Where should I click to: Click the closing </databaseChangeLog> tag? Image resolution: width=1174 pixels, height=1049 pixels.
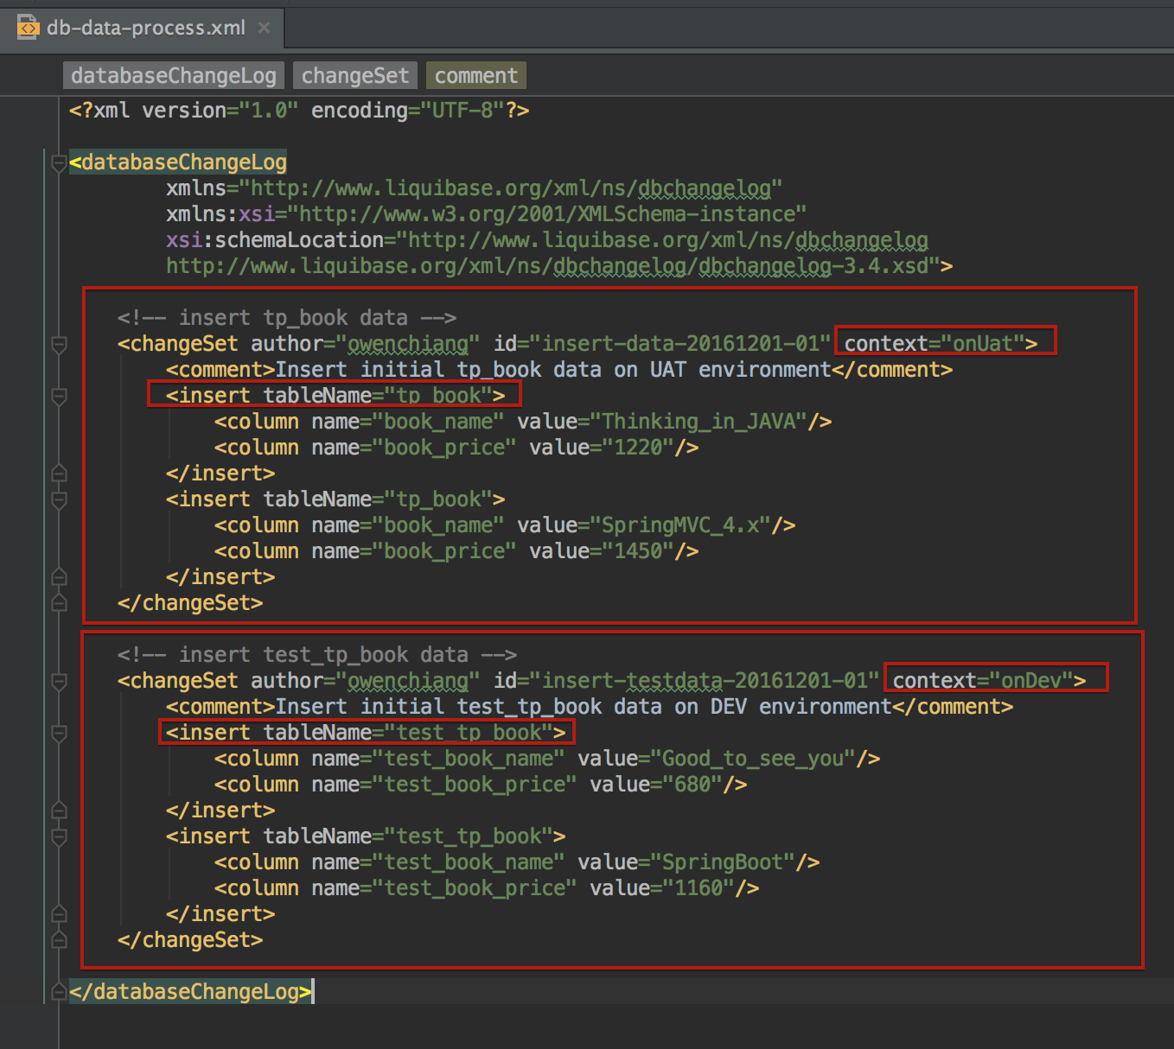click(190, 992)
